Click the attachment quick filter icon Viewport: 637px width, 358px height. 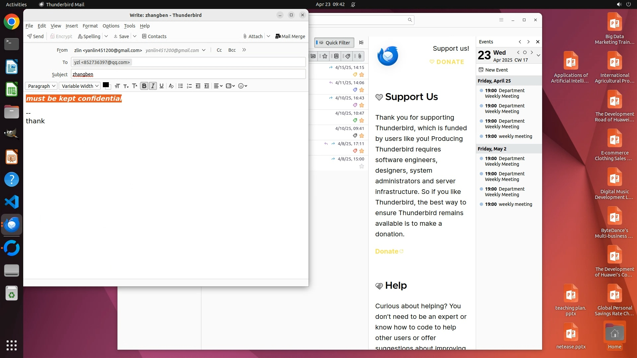pyautogui.click(x=360, y=56)
